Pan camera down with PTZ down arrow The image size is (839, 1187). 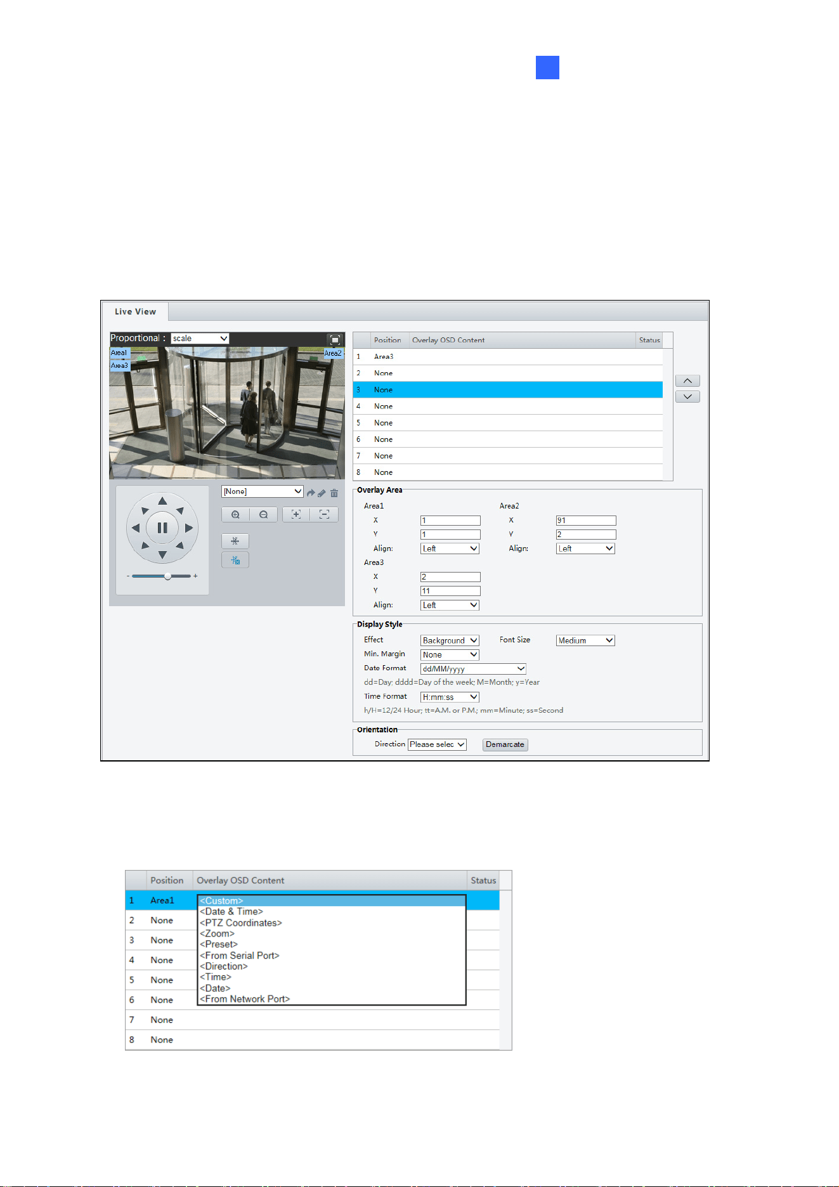(x=162, y=555)
